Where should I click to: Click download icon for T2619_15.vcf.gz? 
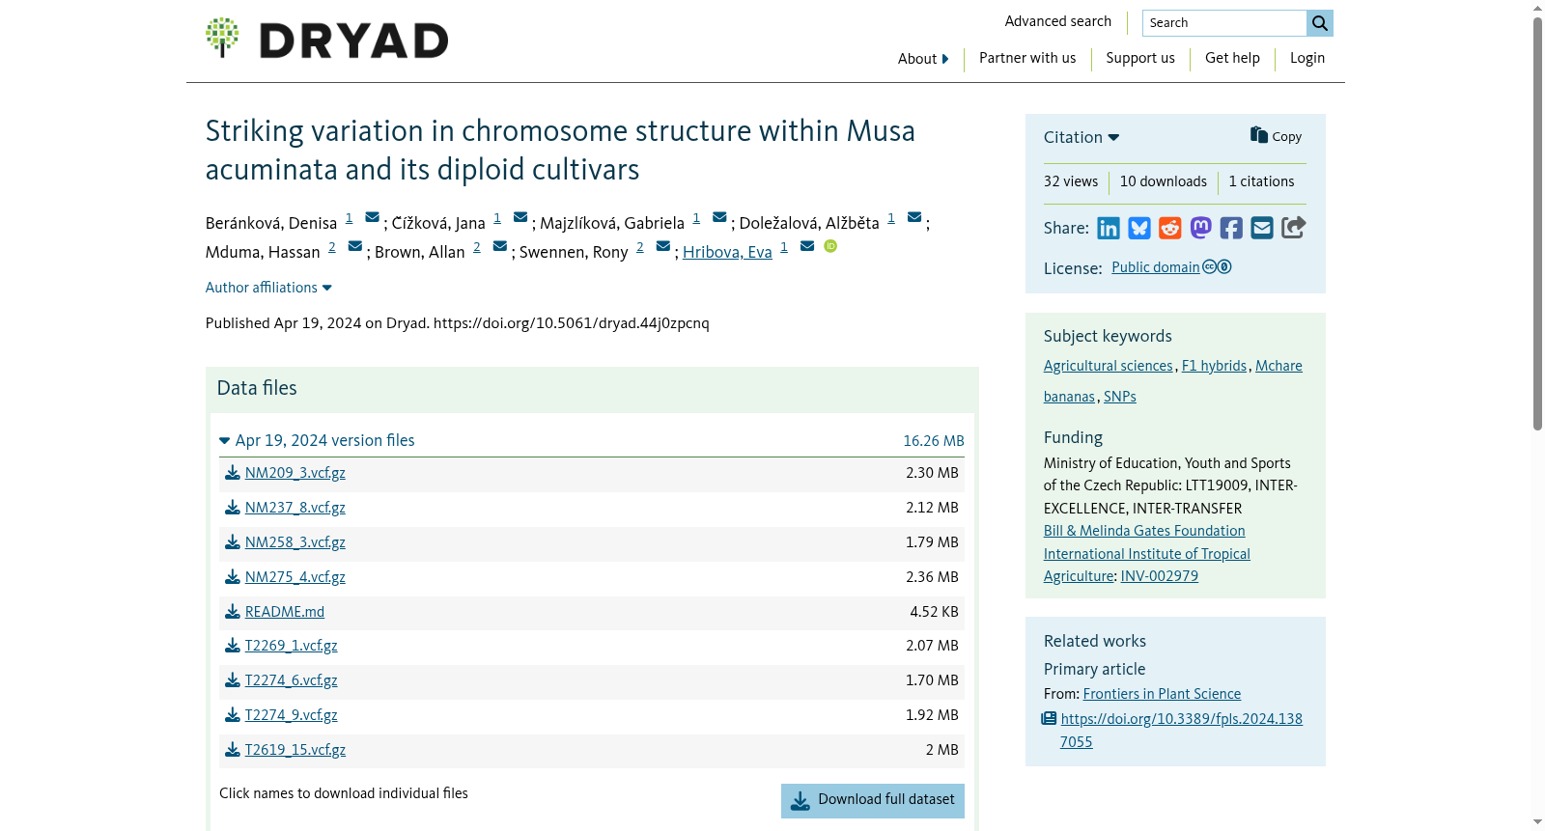click(x=233, y=750)
